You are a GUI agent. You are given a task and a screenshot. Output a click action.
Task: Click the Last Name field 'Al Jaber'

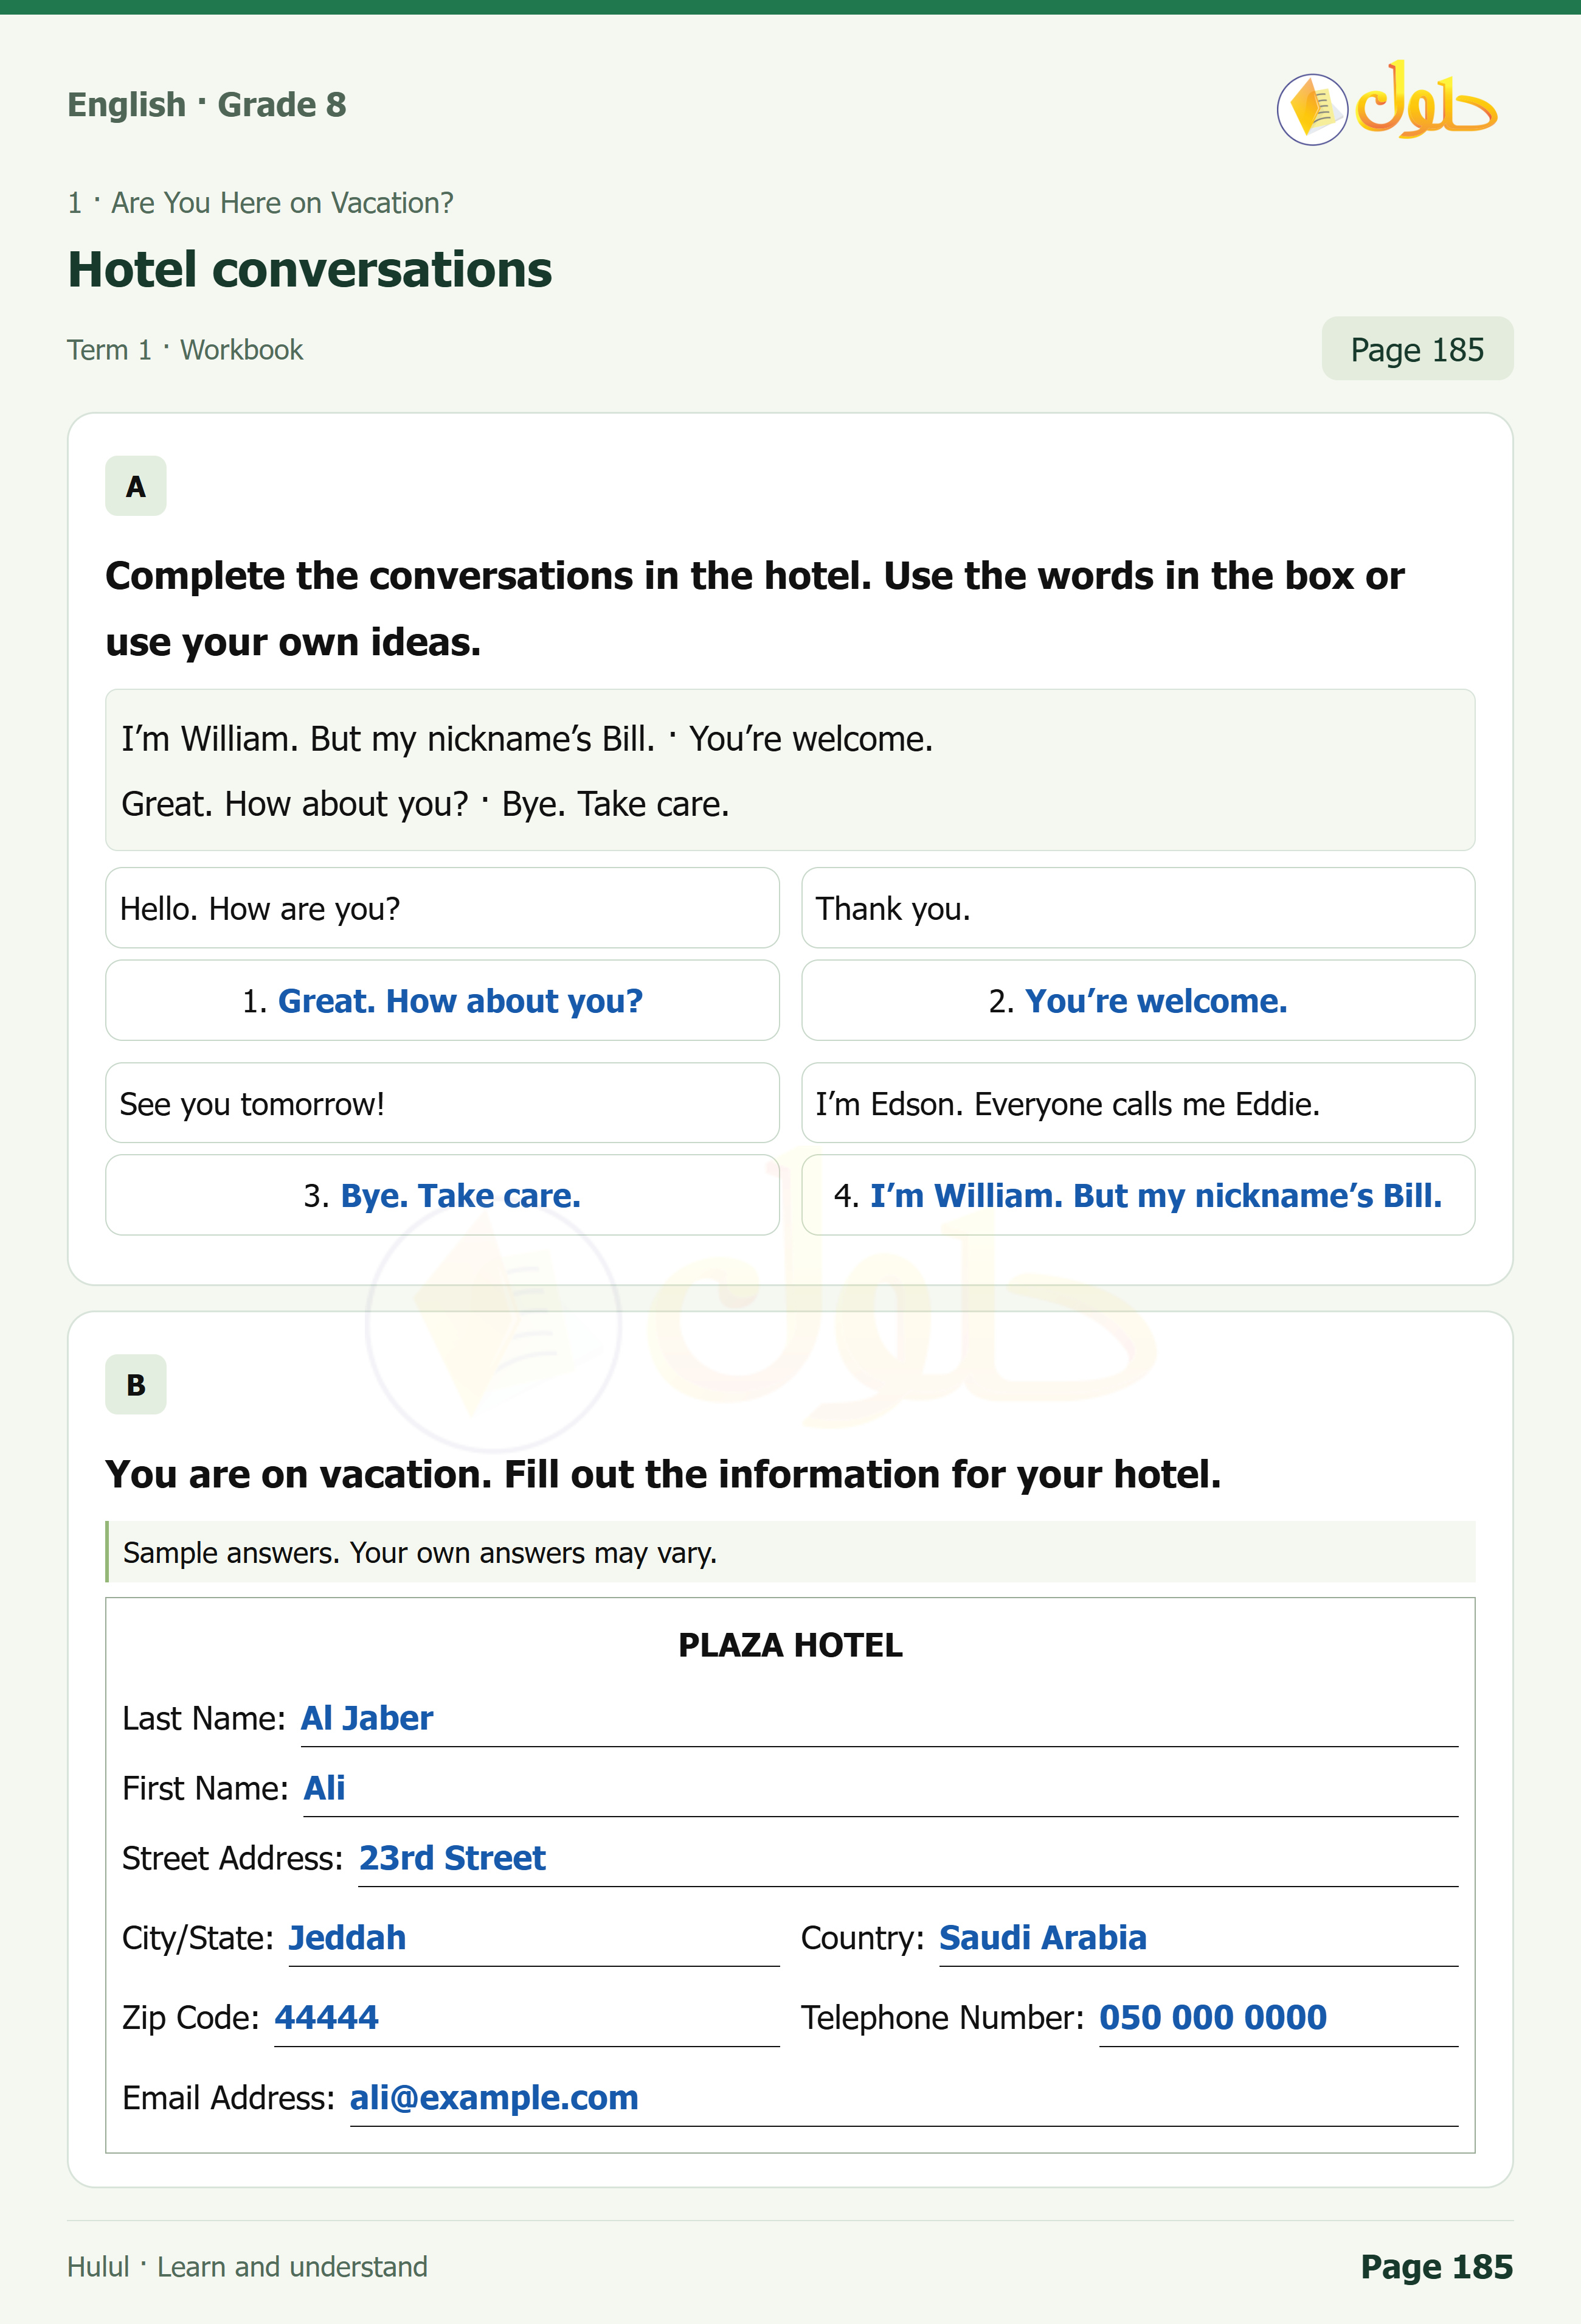(x=879, y=1720)
